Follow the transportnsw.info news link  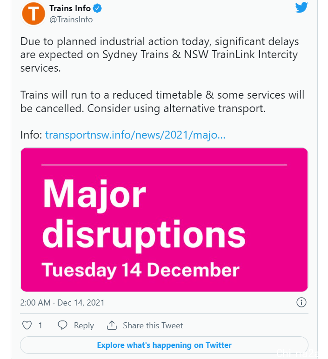point(135,135)
